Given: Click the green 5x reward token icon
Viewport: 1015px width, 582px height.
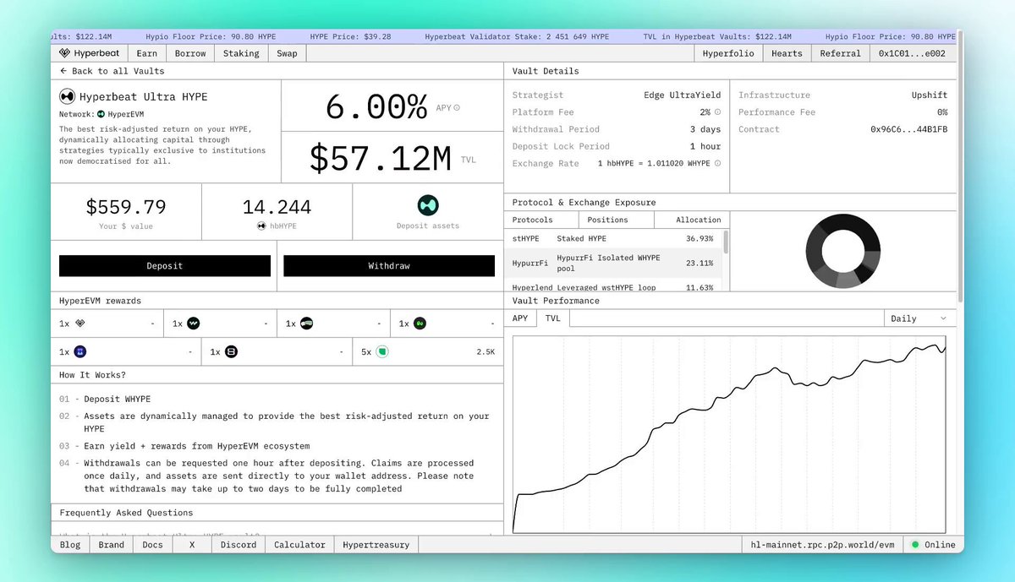Looking at the screenshot, I should 382,352.
